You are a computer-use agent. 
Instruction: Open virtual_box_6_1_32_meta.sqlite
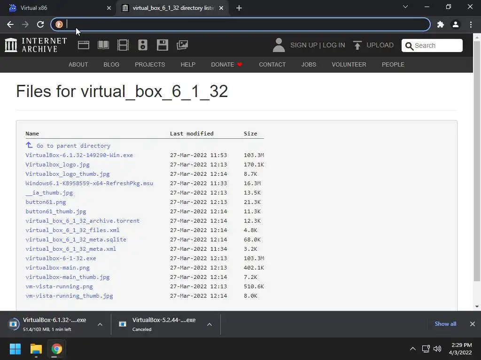pyautogui.click(x=76, y=240)
